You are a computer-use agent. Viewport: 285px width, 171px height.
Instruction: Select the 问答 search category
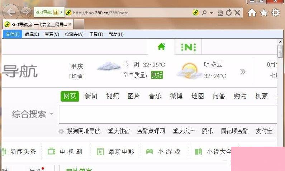click(219, 96)
